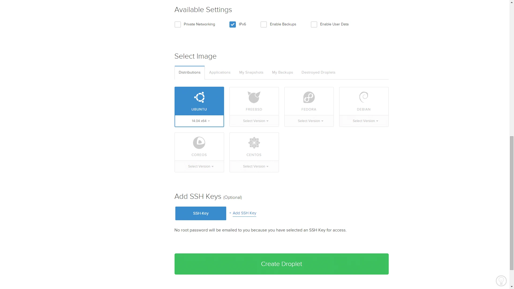Open the Applications tab
The height and width of the screenshot is (289, 514).
[220, 73]
